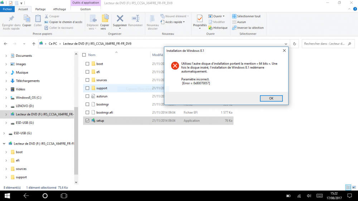The width and height of the screenshot is (358, 201).
Task: Tick the checkbox for bootmgr file
Action: pyautogui.click(x=87, y=104)
